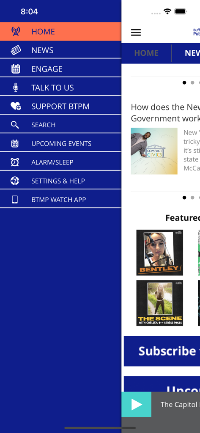This screenshot has height=433, width=200.
Task: Open the NEWS menu item
Action: (60, 50)
